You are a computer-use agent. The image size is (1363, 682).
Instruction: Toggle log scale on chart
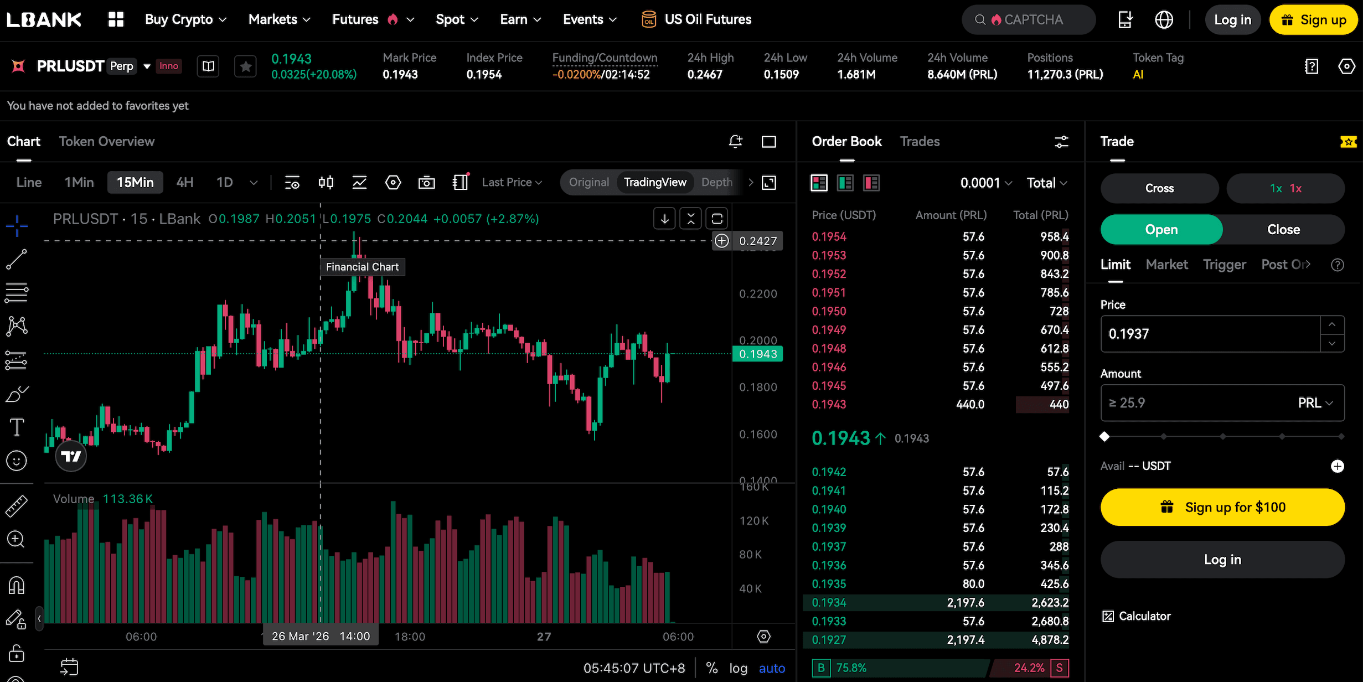point(738,668)
